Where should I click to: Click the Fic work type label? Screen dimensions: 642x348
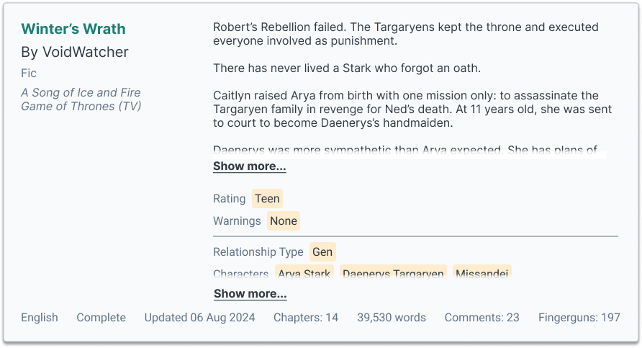click(29, 73)
